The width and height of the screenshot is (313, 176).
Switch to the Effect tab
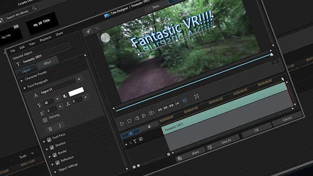[x=47, y=63]
